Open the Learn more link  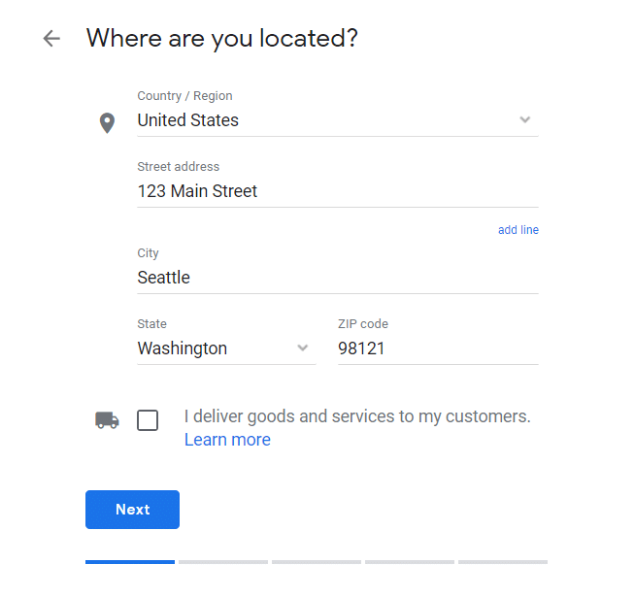[227, 440]
